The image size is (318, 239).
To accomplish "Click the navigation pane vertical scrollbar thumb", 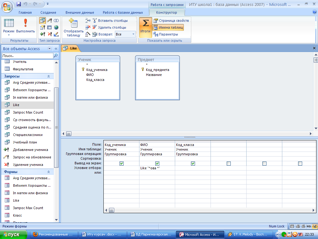I will 57,127.
